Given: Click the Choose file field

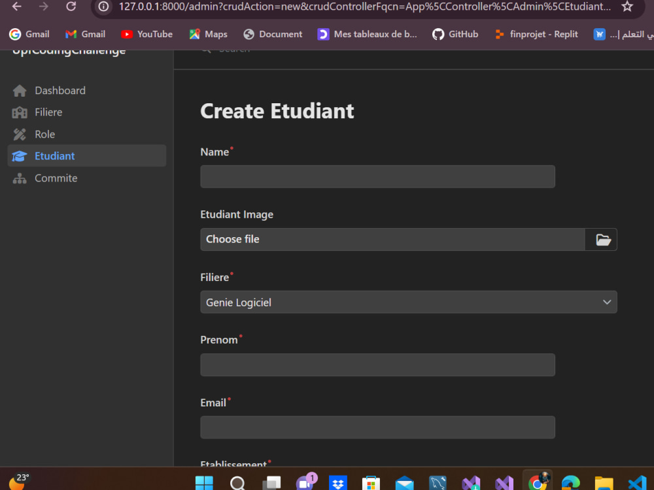Looking at the screenshot, I should tap(392, 240).
